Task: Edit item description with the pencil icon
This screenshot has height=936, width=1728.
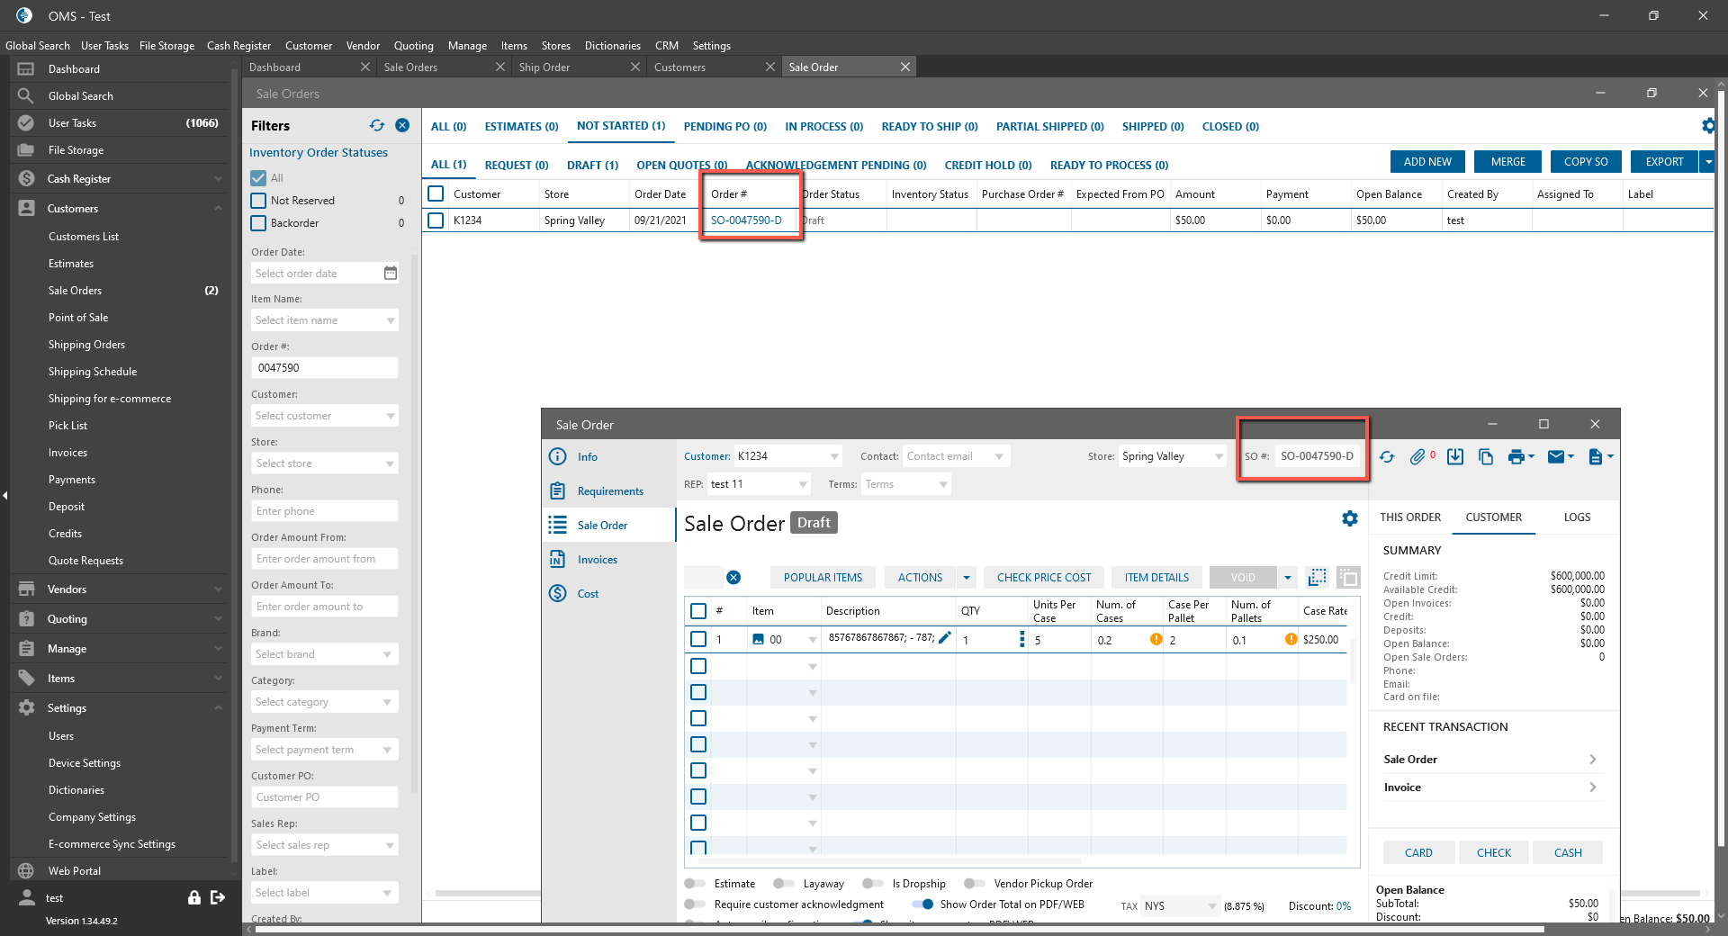Action: coord(945,638)
